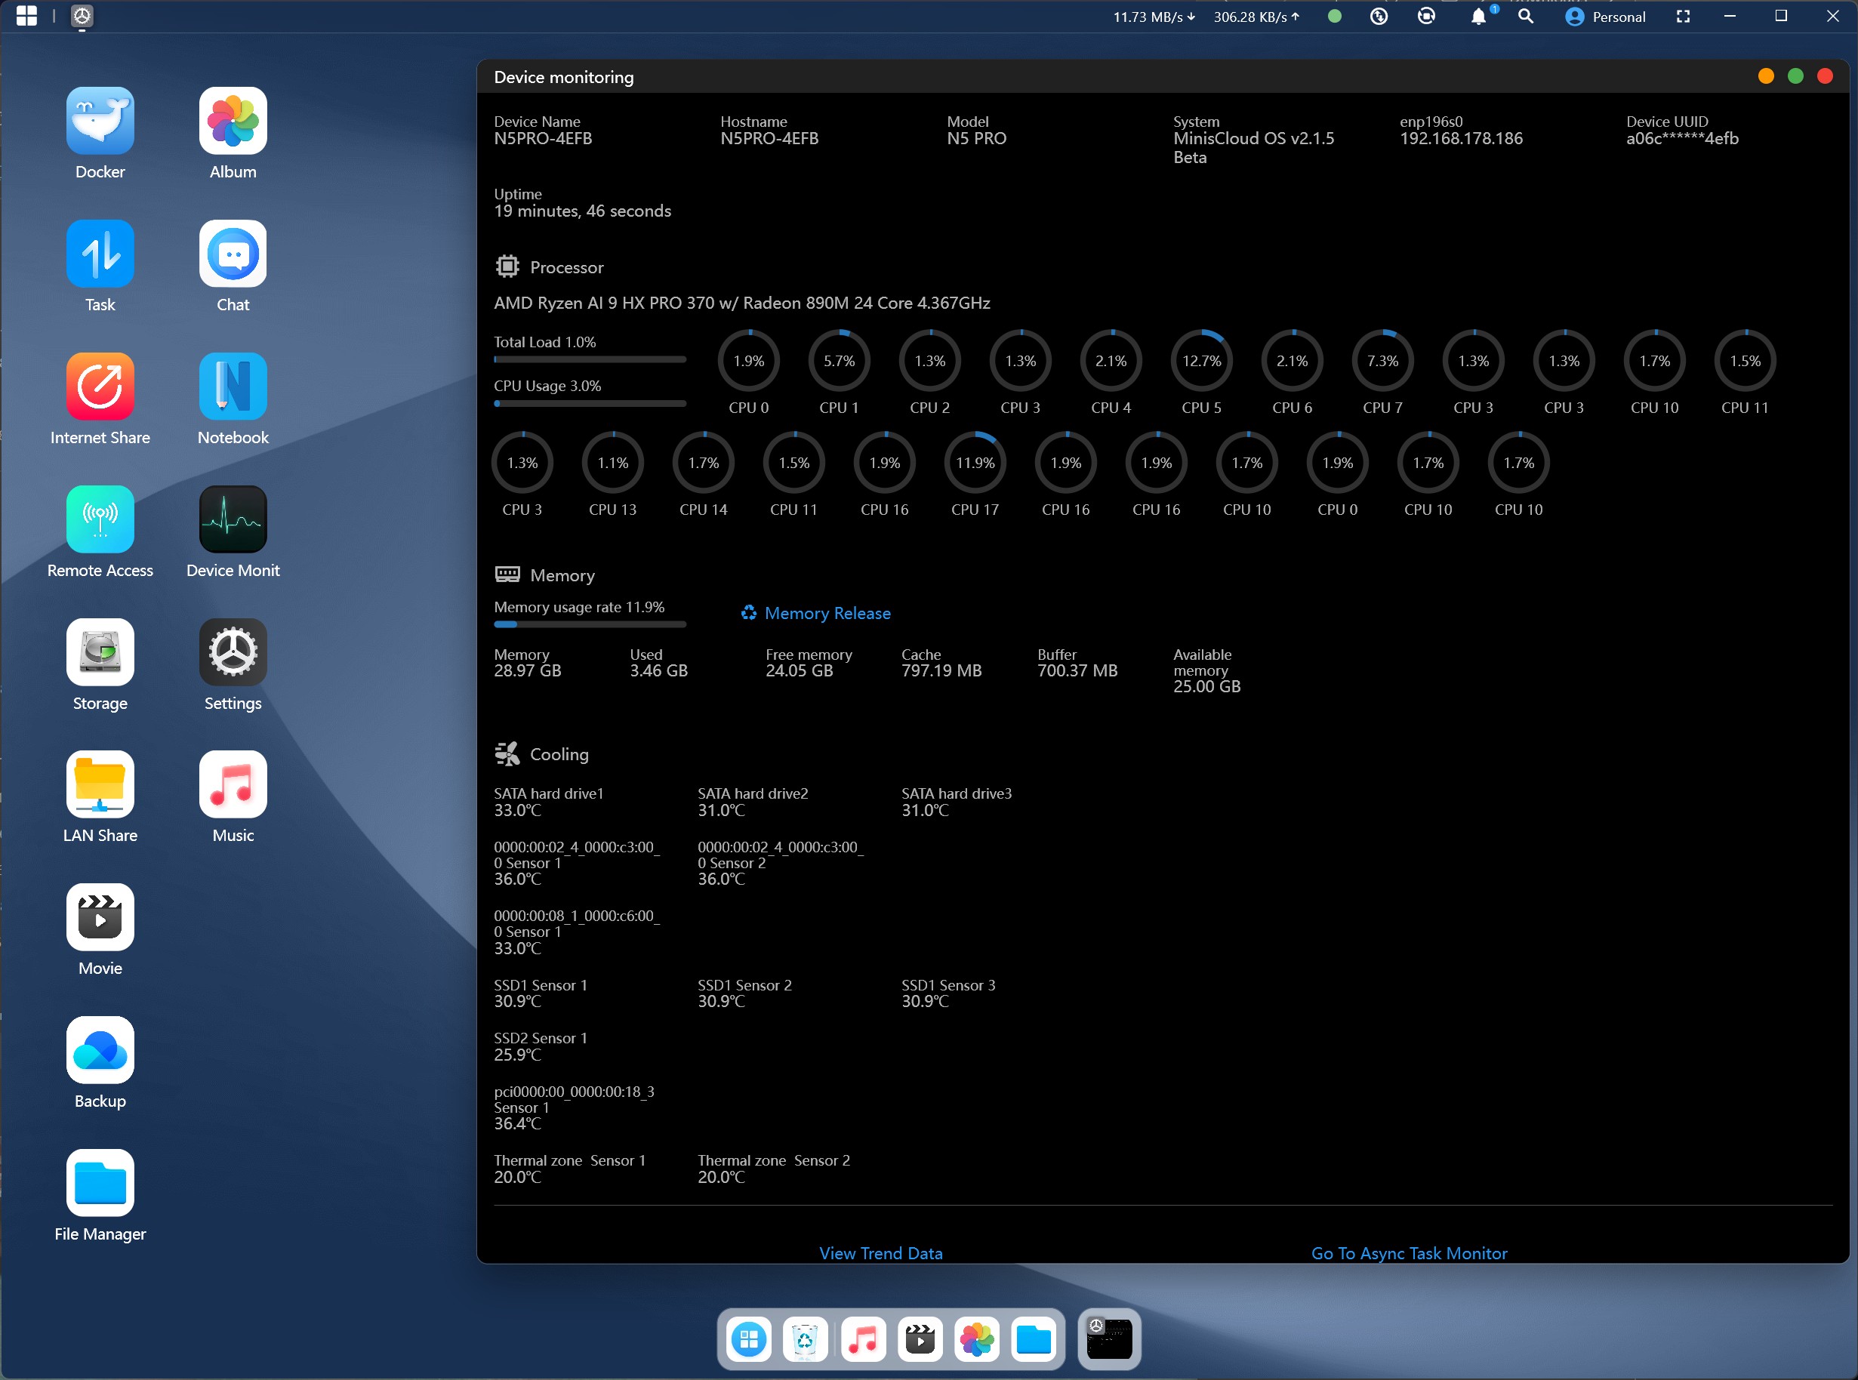The image size is (1858, 1380).
Task: Open Remote Access app icon
Action: click(x=100, y=519)
